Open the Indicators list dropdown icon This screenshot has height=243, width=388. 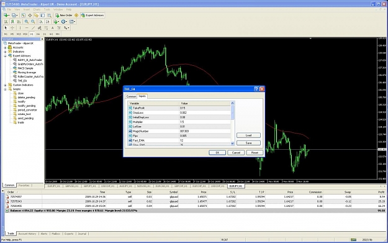[56, 22]
